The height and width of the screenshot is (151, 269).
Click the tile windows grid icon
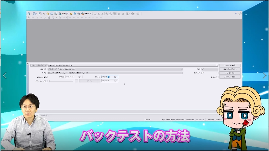[114, 14]
